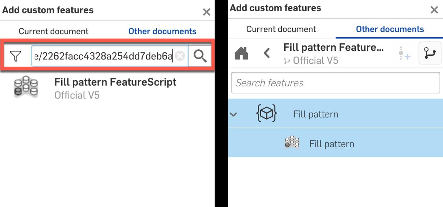The width and height of the screenshot is (443, 207).
Task: Switch to Current document tab in left panel
Action: click(x=54, y=31)
